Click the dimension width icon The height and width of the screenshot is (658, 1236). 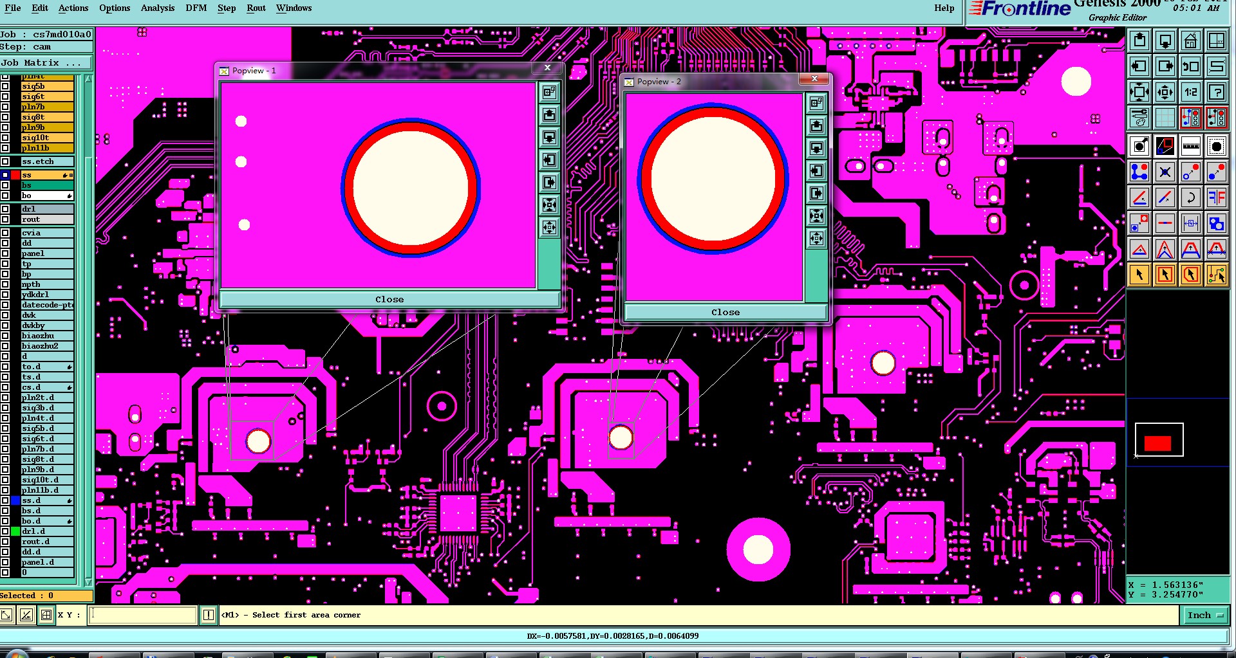[x=1191, y=223]
